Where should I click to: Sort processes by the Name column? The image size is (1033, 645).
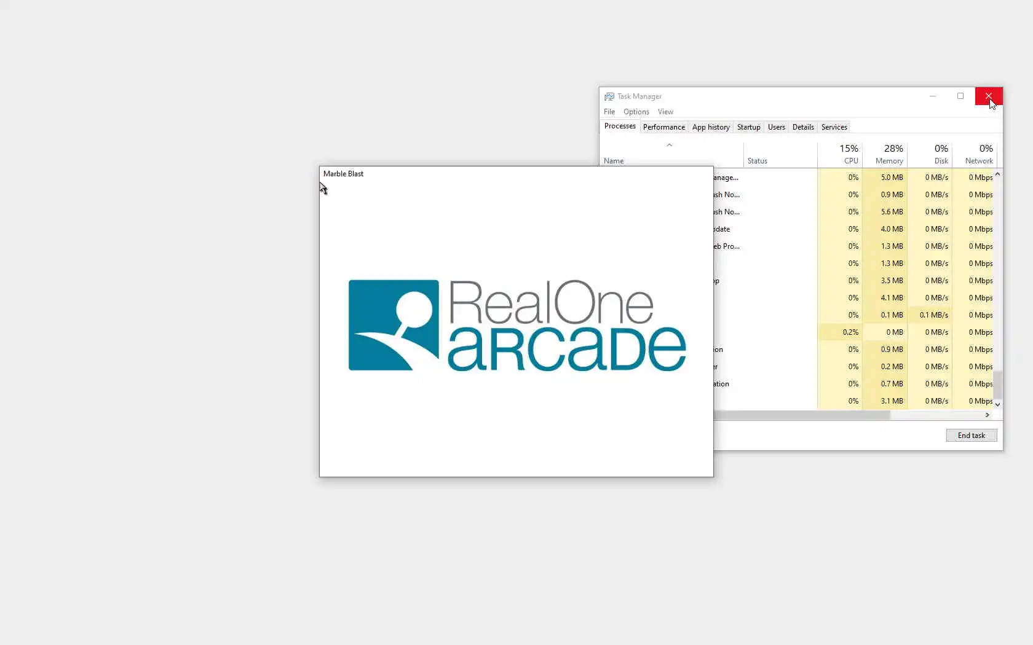coord(614,161)
